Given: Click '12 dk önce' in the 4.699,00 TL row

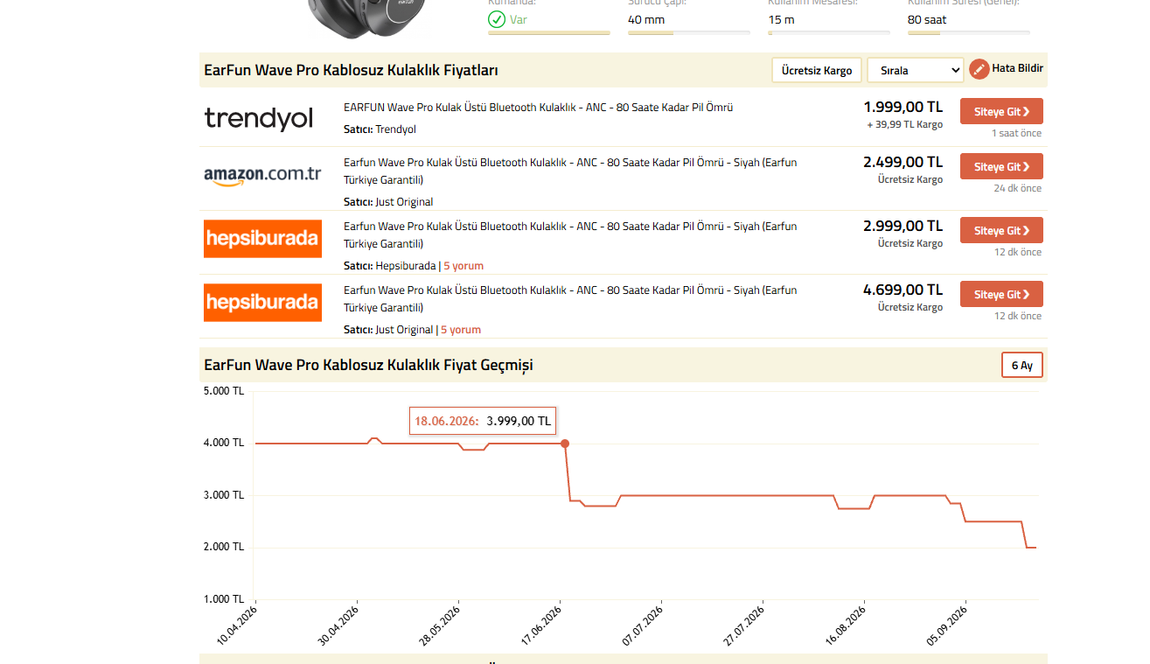Looking at the screenshot, I should pyautogui.click(x=1018, y=316).
